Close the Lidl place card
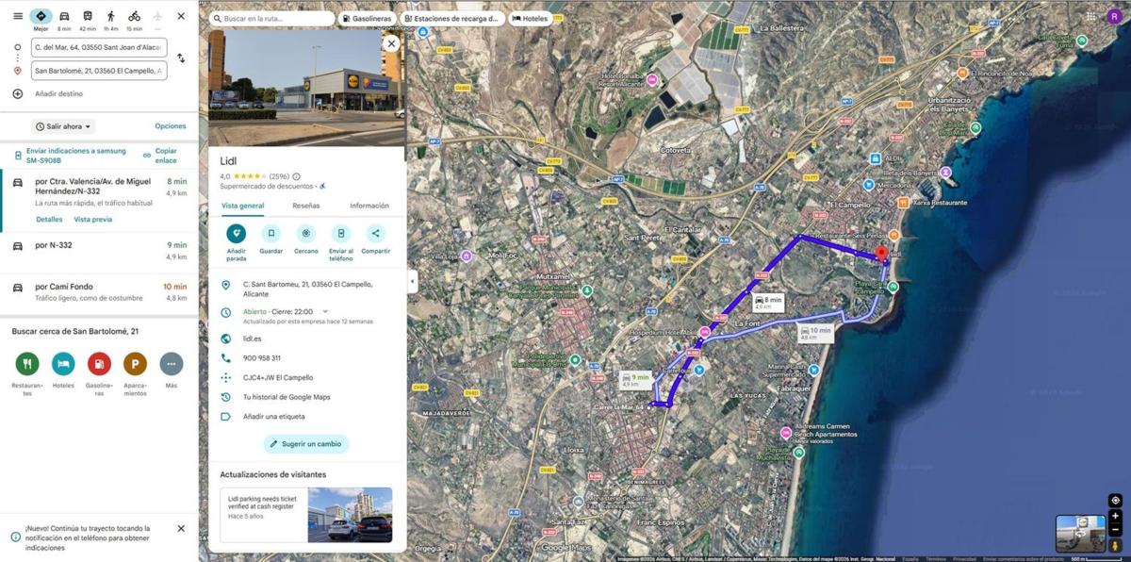 coord(392,43)
